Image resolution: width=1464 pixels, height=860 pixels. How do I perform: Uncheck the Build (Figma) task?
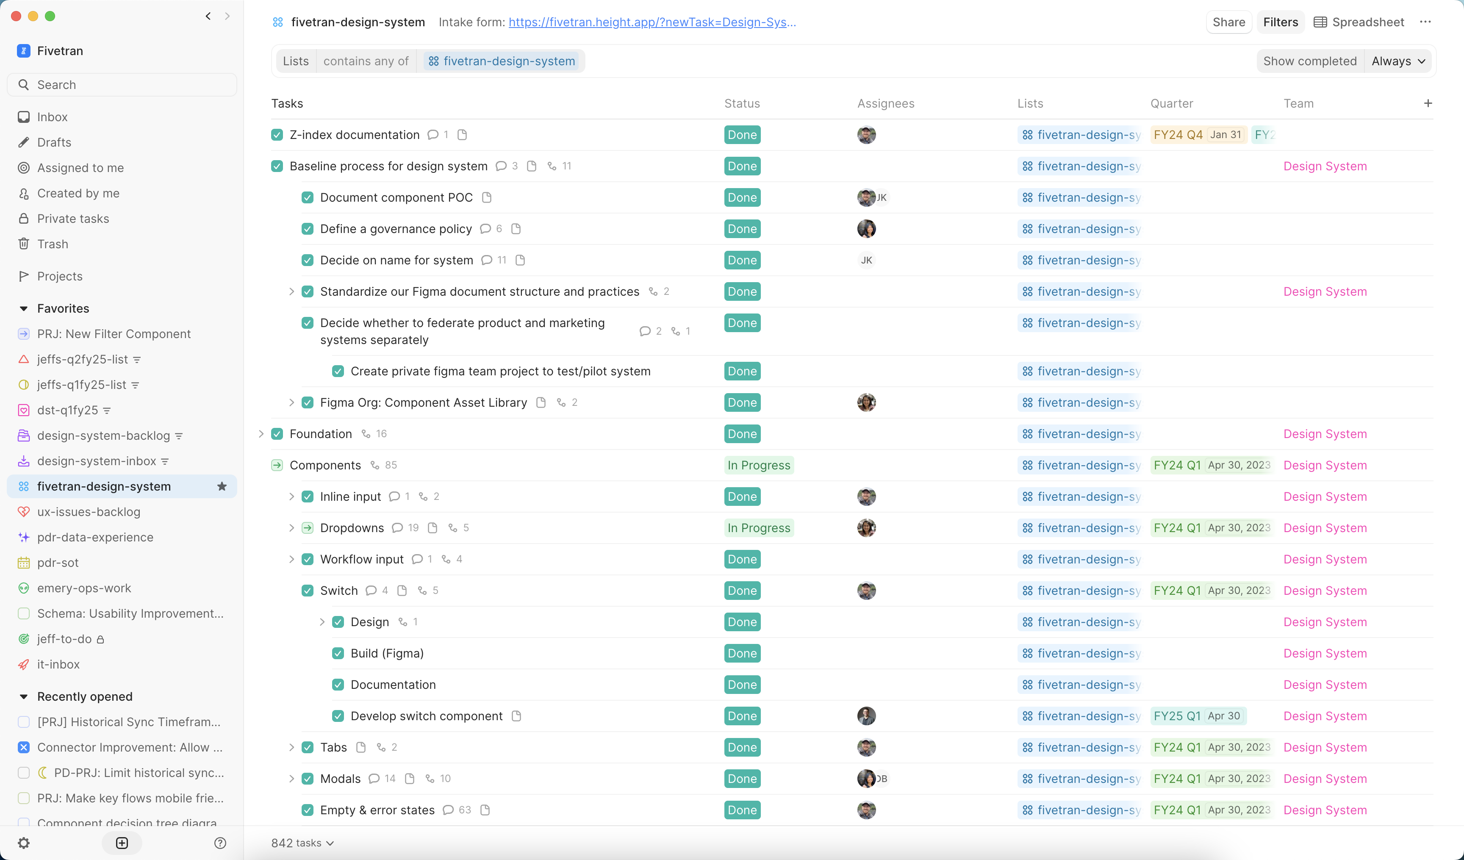coord(338,653)
